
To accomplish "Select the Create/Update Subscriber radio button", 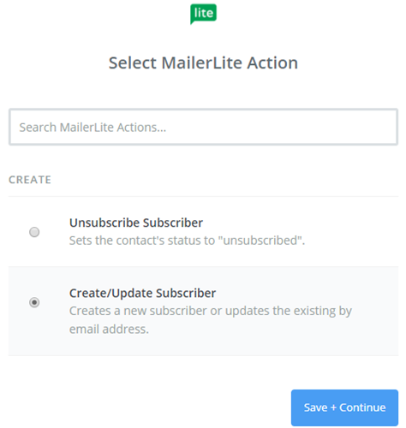I will tap(34, 302).
